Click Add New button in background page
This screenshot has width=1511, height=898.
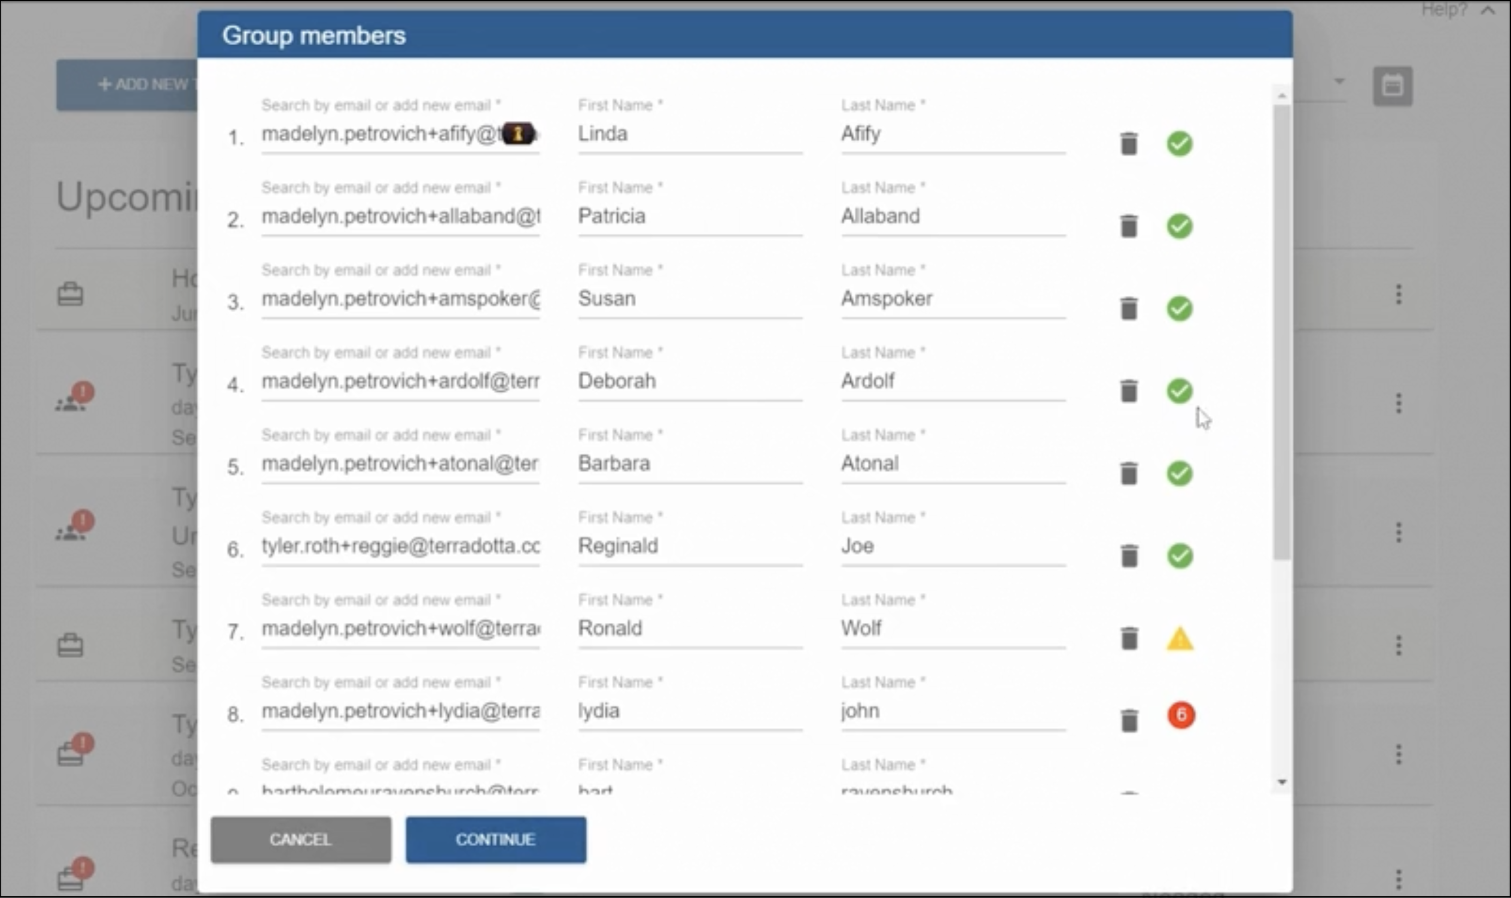point(127,84)
